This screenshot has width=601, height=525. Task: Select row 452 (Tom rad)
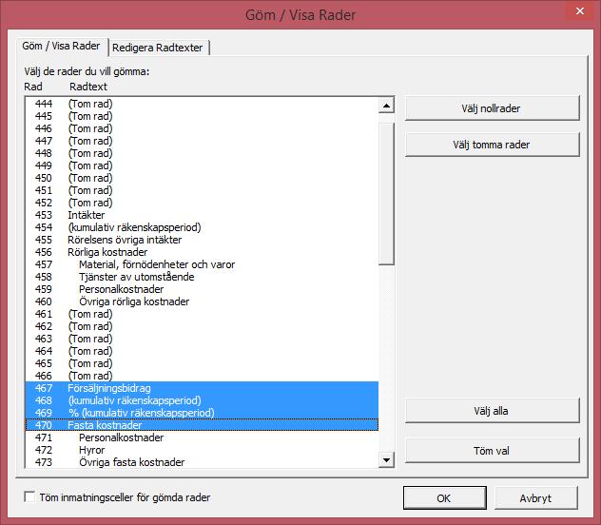(202, 203)
